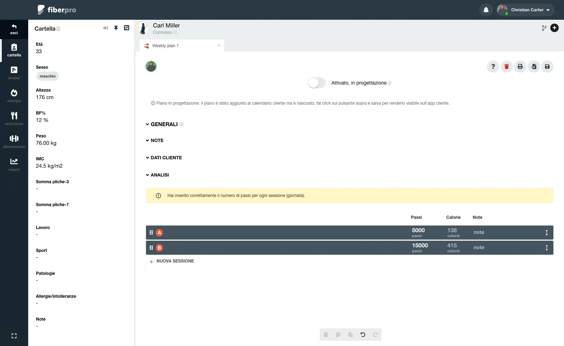Click the Calorie column header
The image size is (564, 346).
pyautogui.click(x=453, y=217)
